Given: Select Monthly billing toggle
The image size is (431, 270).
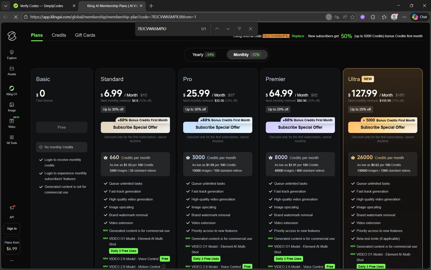Looking at the screenshot, I should [247, 55].
